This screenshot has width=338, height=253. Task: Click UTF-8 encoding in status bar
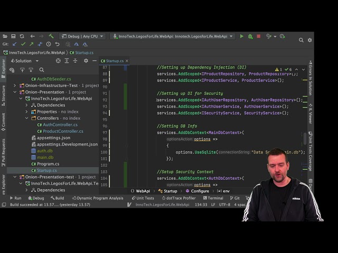pos(224,205)
